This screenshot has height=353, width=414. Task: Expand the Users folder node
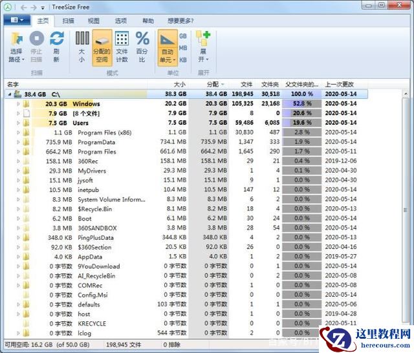18,123
